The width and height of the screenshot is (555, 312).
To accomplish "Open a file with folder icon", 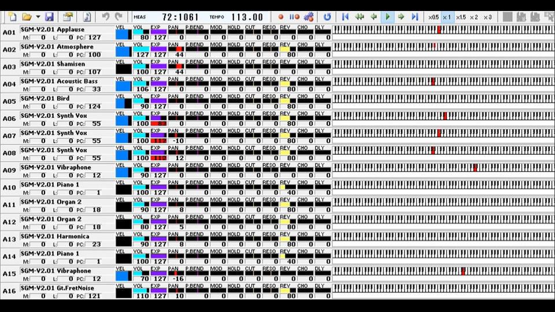I will (x=27, y=17).
